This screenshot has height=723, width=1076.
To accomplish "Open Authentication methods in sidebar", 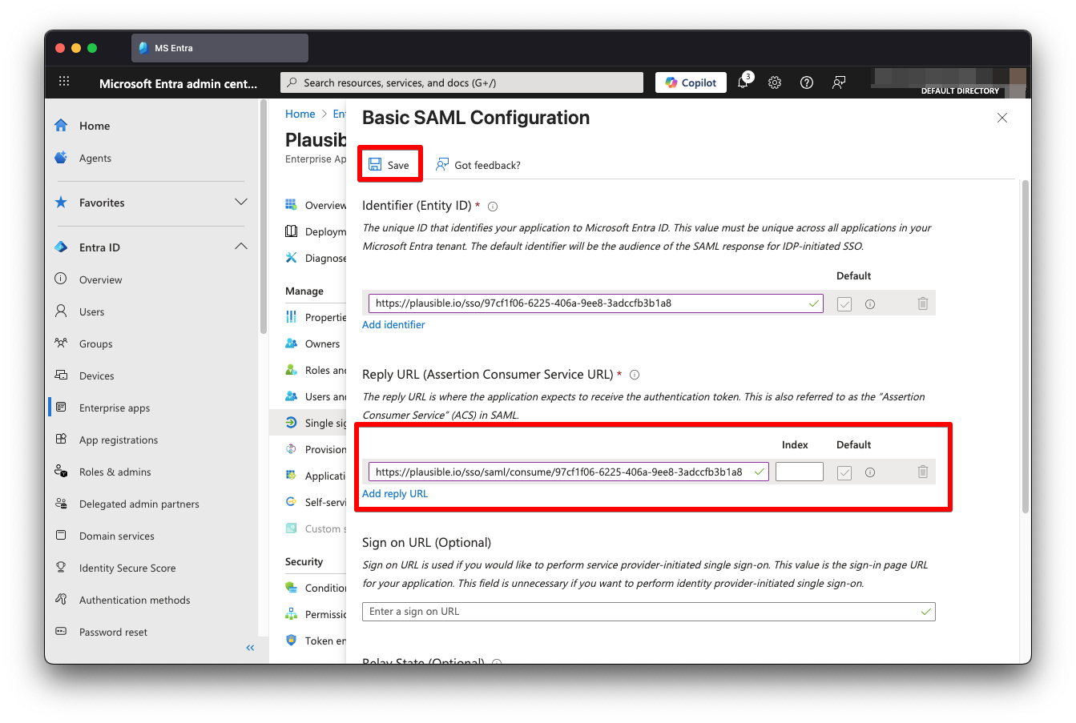I will point(135,600).
